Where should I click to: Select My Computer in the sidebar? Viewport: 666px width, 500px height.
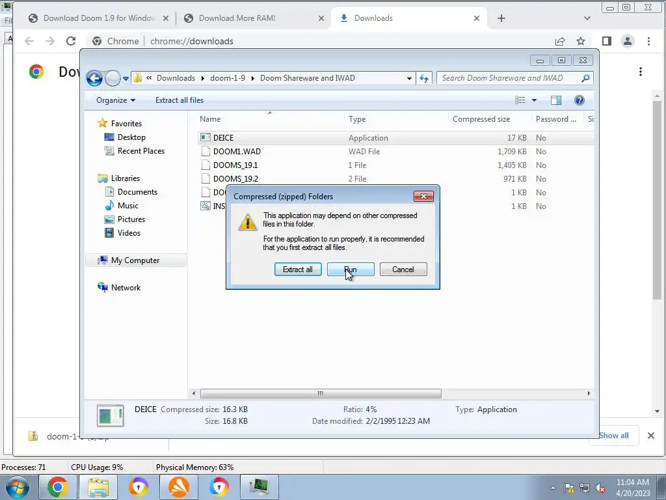(x=135, y=260)
